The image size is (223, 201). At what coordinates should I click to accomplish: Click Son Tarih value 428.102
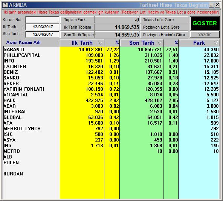(153, 100)
